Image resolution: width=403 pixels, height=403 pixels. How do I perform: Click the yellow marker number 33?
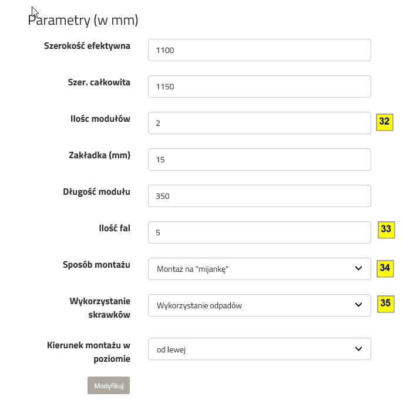[386, 229]
